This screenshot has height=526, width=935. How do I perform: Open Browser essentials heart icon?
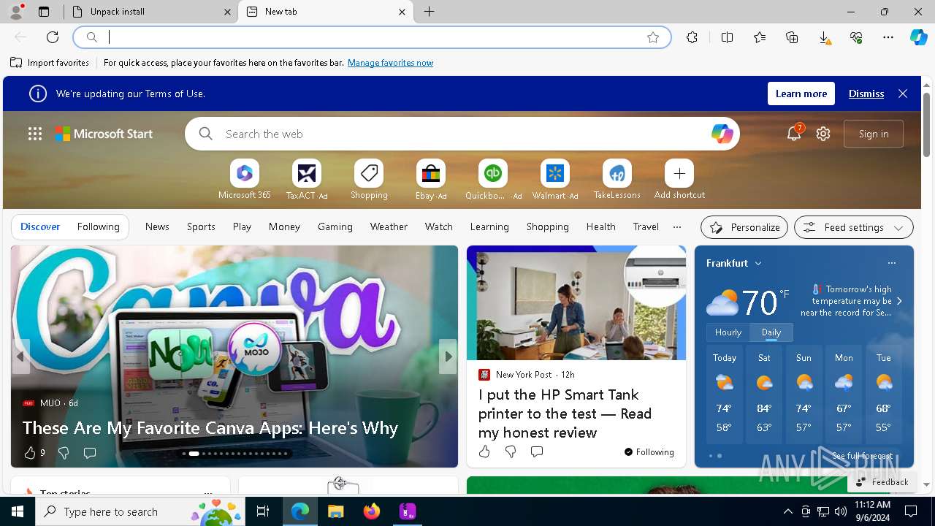coord(856,37)
